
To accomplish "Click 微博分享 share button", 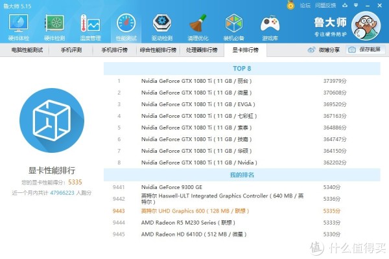I will point(324,50).
